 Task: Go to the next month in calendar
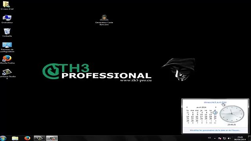(x=216, y=107)
